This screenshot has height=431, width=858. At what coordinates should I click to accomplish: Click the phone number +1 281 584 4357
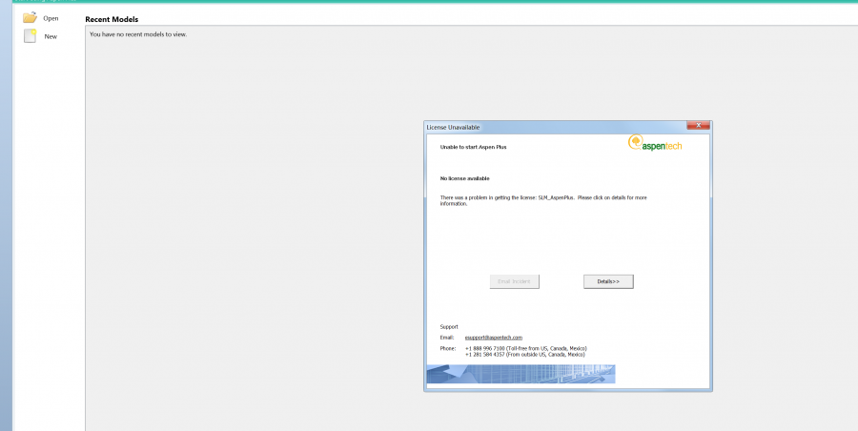pyautogui.click(x=485, y=355)
